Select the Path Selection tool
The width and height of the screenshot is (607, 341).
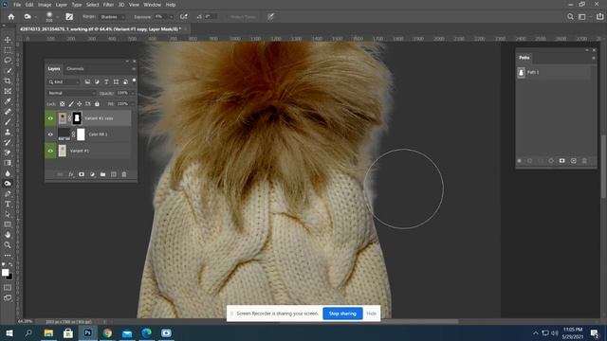[x=8, y=214]
